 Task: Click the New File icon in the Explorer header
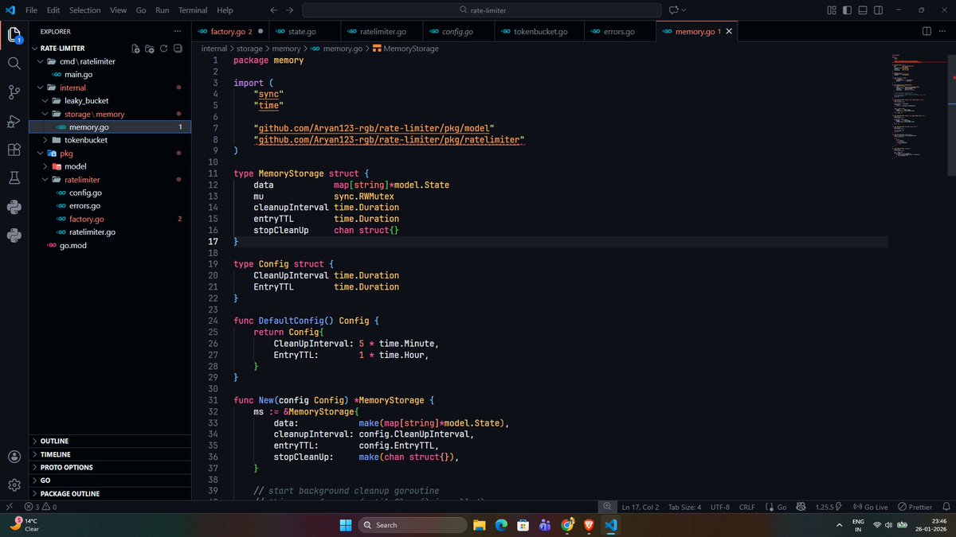(135, 49)
